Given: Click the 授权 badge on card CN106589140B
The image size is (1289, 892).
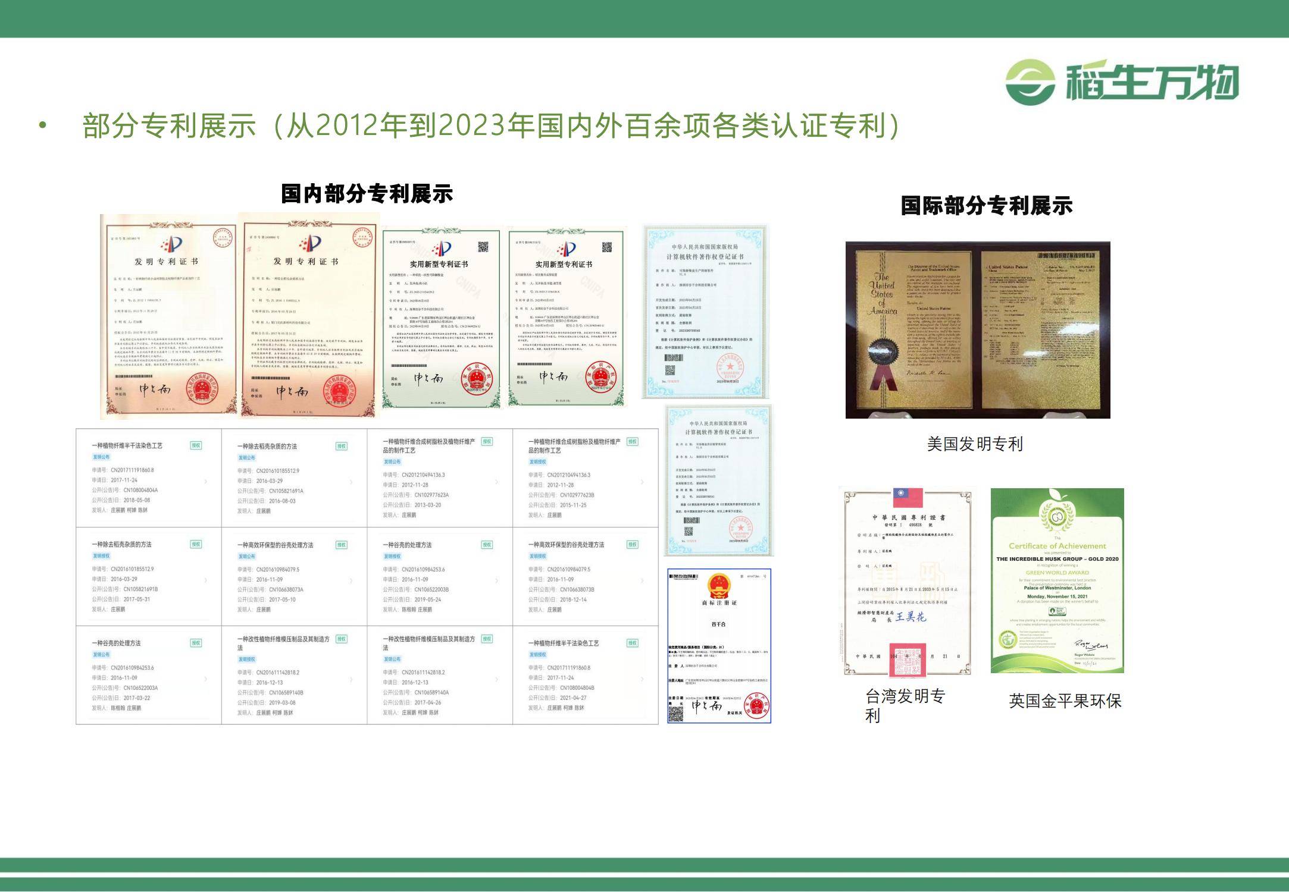Looking at the screenshot, I should point(341,639).
